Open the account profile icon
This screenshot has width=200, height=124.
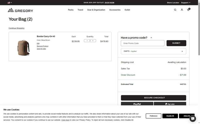(182, 10)
